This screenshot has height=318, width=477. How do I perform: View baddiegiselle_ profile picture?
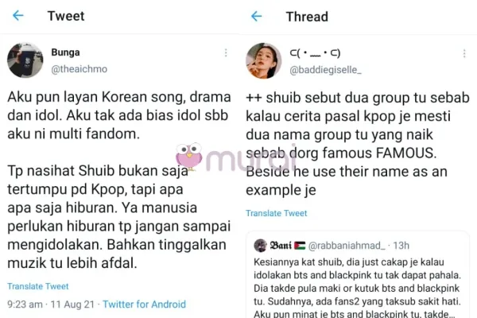pyautogui.click(x=264, y=61)
